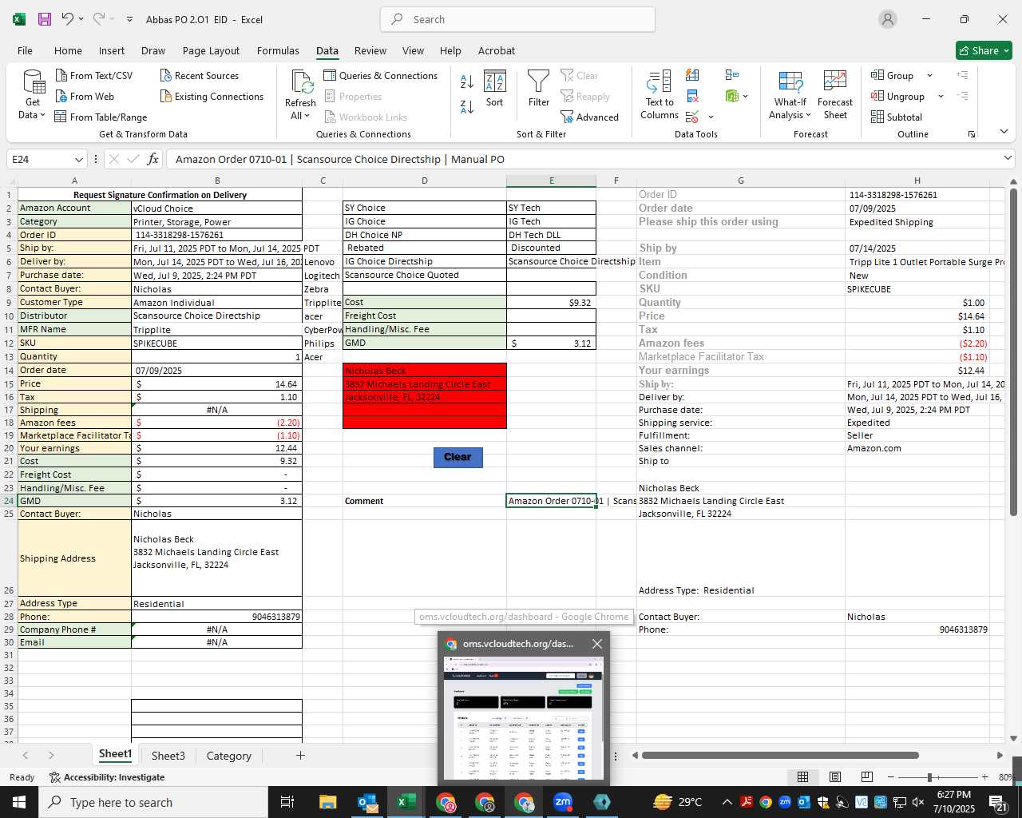1022x818 pixels.
Task: Undo the last action
Action: [x=68, y=19]
